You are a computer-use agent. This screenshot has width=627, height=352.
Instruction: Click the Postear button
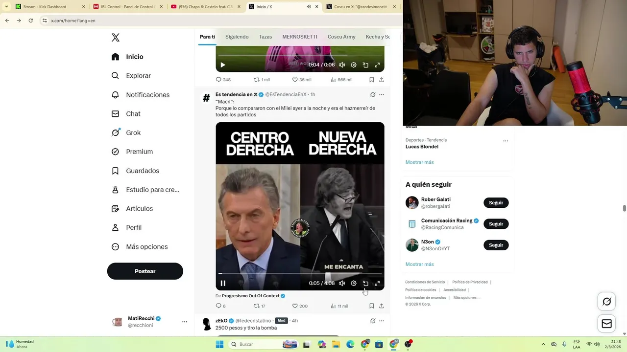point(145,271)
